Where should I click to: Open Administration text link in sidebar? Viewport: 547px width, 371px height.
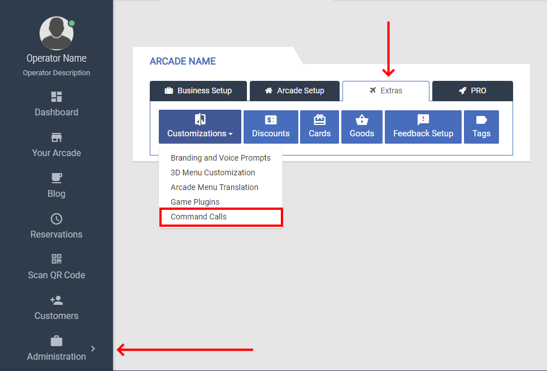click(x=57, y=356)
